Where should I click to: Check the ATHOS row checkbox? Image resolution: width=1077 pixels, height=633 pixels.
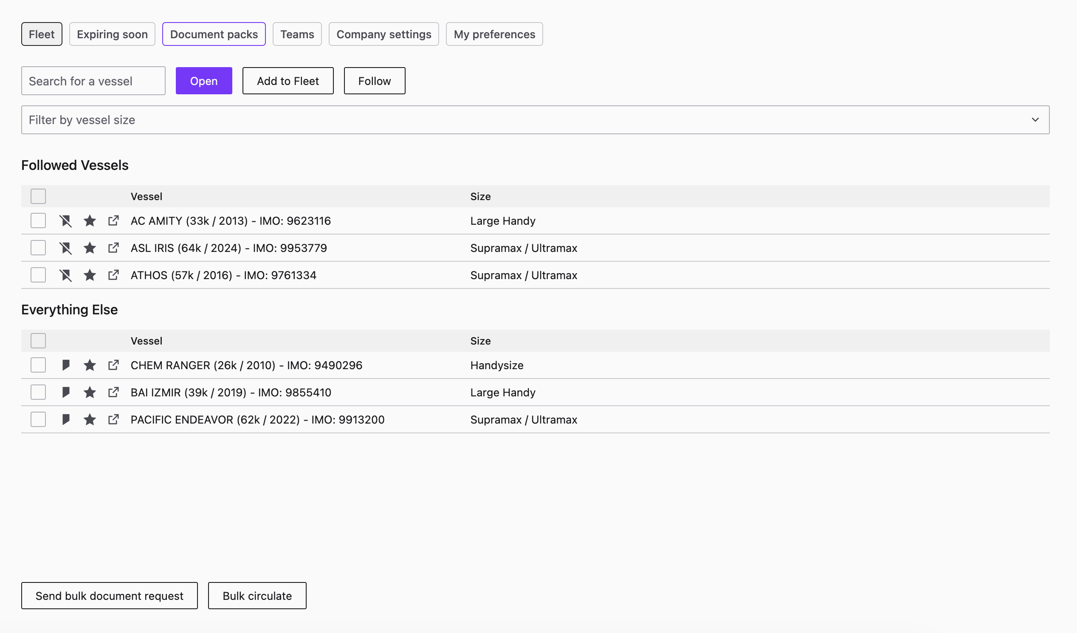pyautogui.click(x=38, y=275)
